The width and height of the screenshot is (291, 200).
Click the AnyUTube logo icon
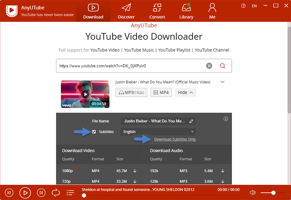[x=12, y=11]
